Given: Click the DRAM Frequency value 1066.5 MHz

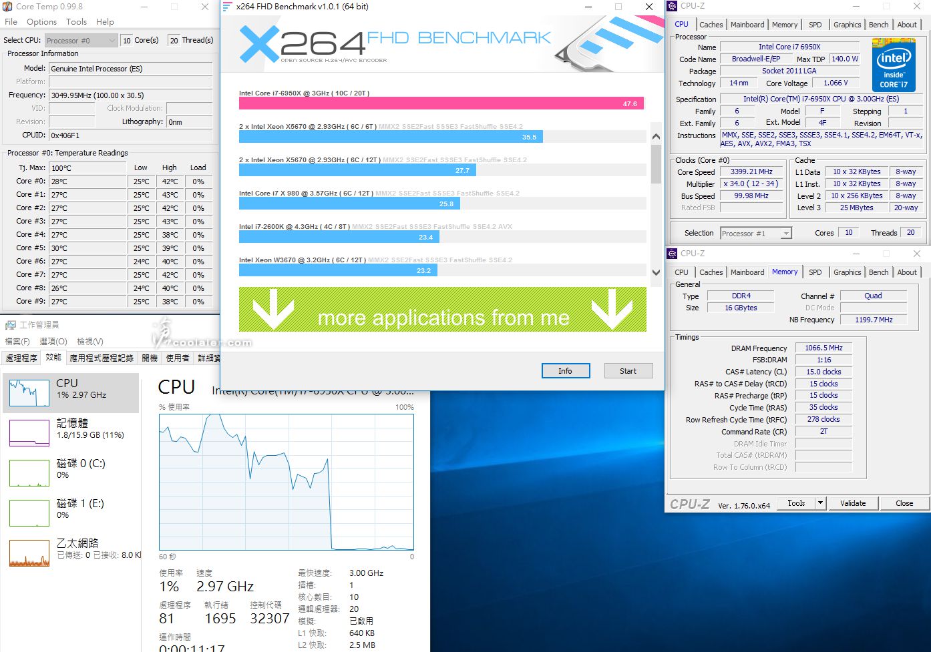Looking at the screenshot, I should click(823, 348).
